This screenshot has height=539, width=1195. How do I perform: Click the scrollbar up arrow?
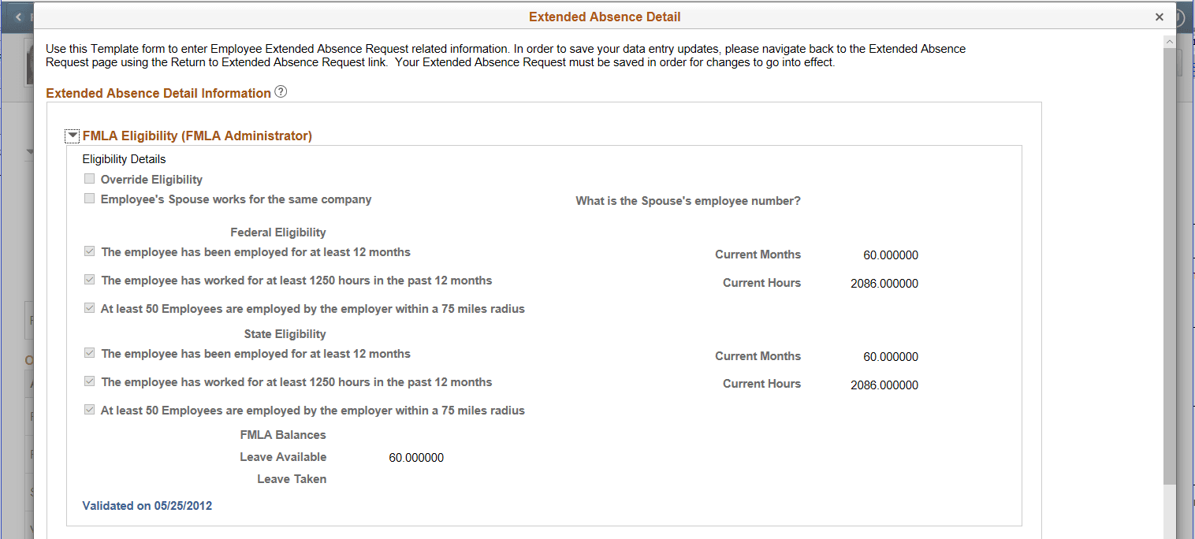point(1169,41)
